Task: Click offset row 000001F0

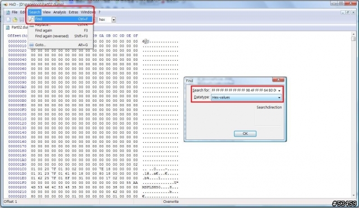Action: [x=17, y=183]
